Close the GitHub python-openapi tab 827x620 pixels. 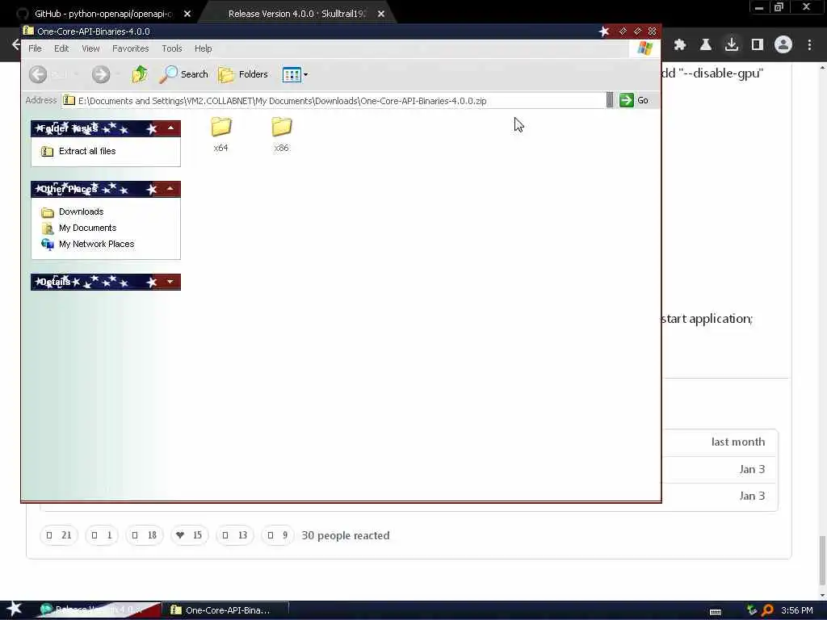[x=187, y=15]
